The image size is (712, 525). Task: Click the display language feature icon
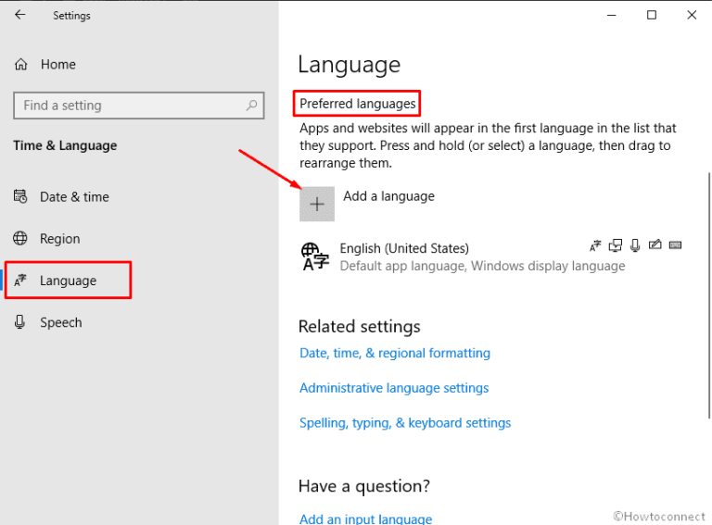[595, 246]
